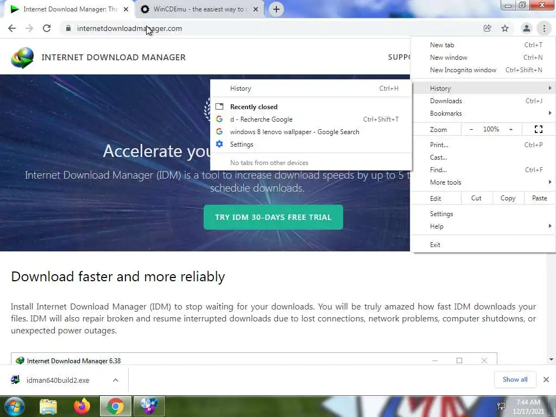Click the idman640build2.exe file icon
556x417 pixels.
15,380
